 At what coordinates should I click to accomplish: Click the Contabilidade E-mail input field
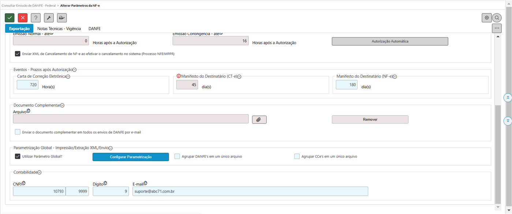click(250, 191)
